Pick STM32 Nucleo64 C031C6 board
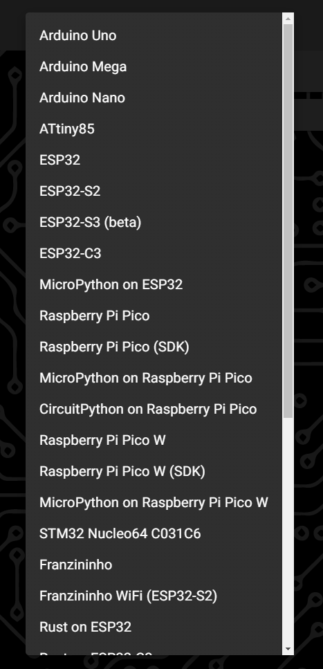Screen dimensions: 323x669 [154, 534]
